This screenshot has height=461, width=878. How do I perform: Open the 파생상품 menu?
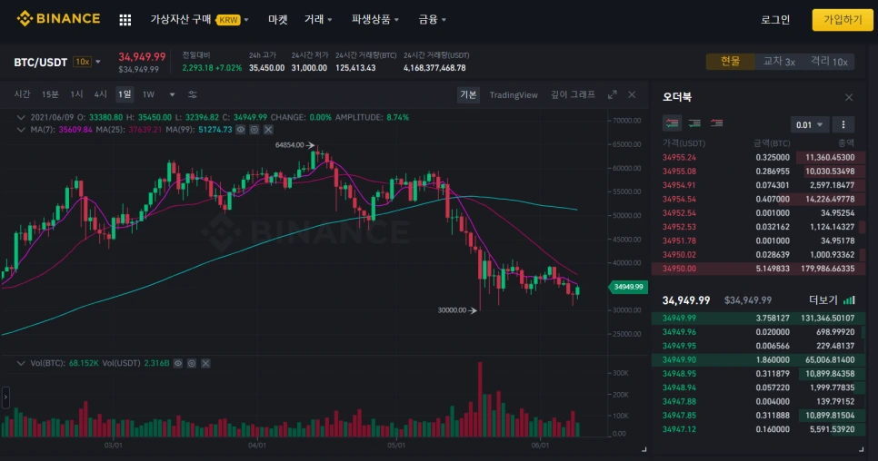point(375,20)
